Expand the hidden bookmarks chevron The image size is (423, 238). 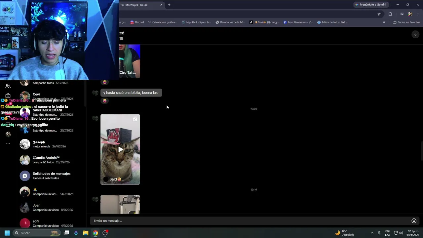coord(384,22)
